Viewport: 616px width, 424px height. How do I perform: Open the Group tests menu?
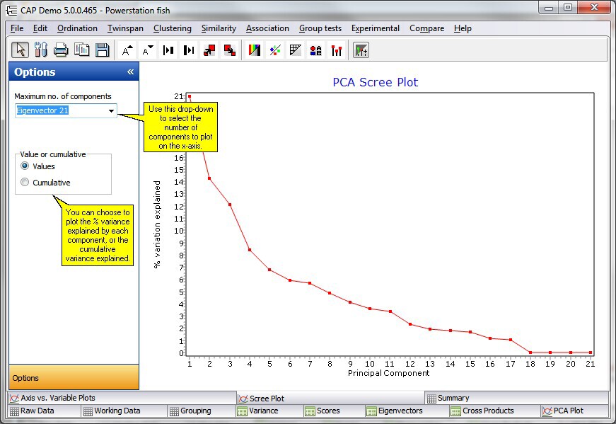320,28
